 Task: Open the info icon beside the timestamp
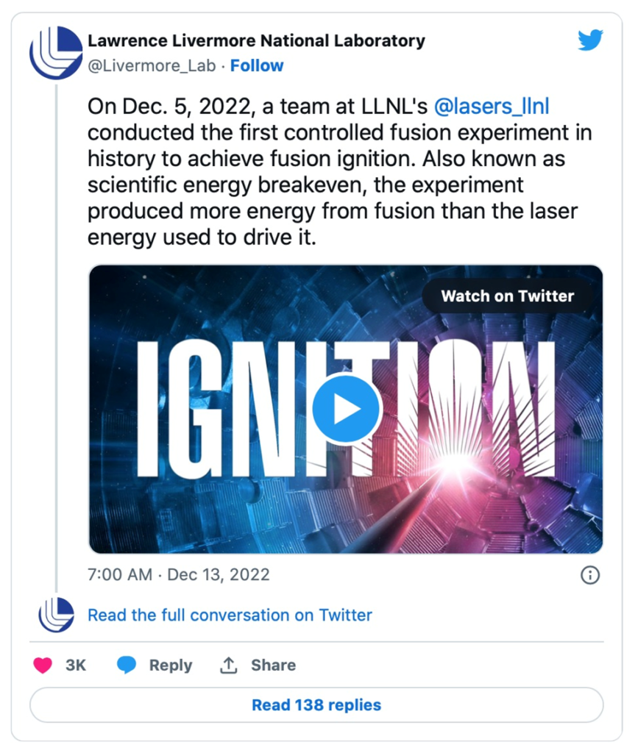click(x=590, y=575)
